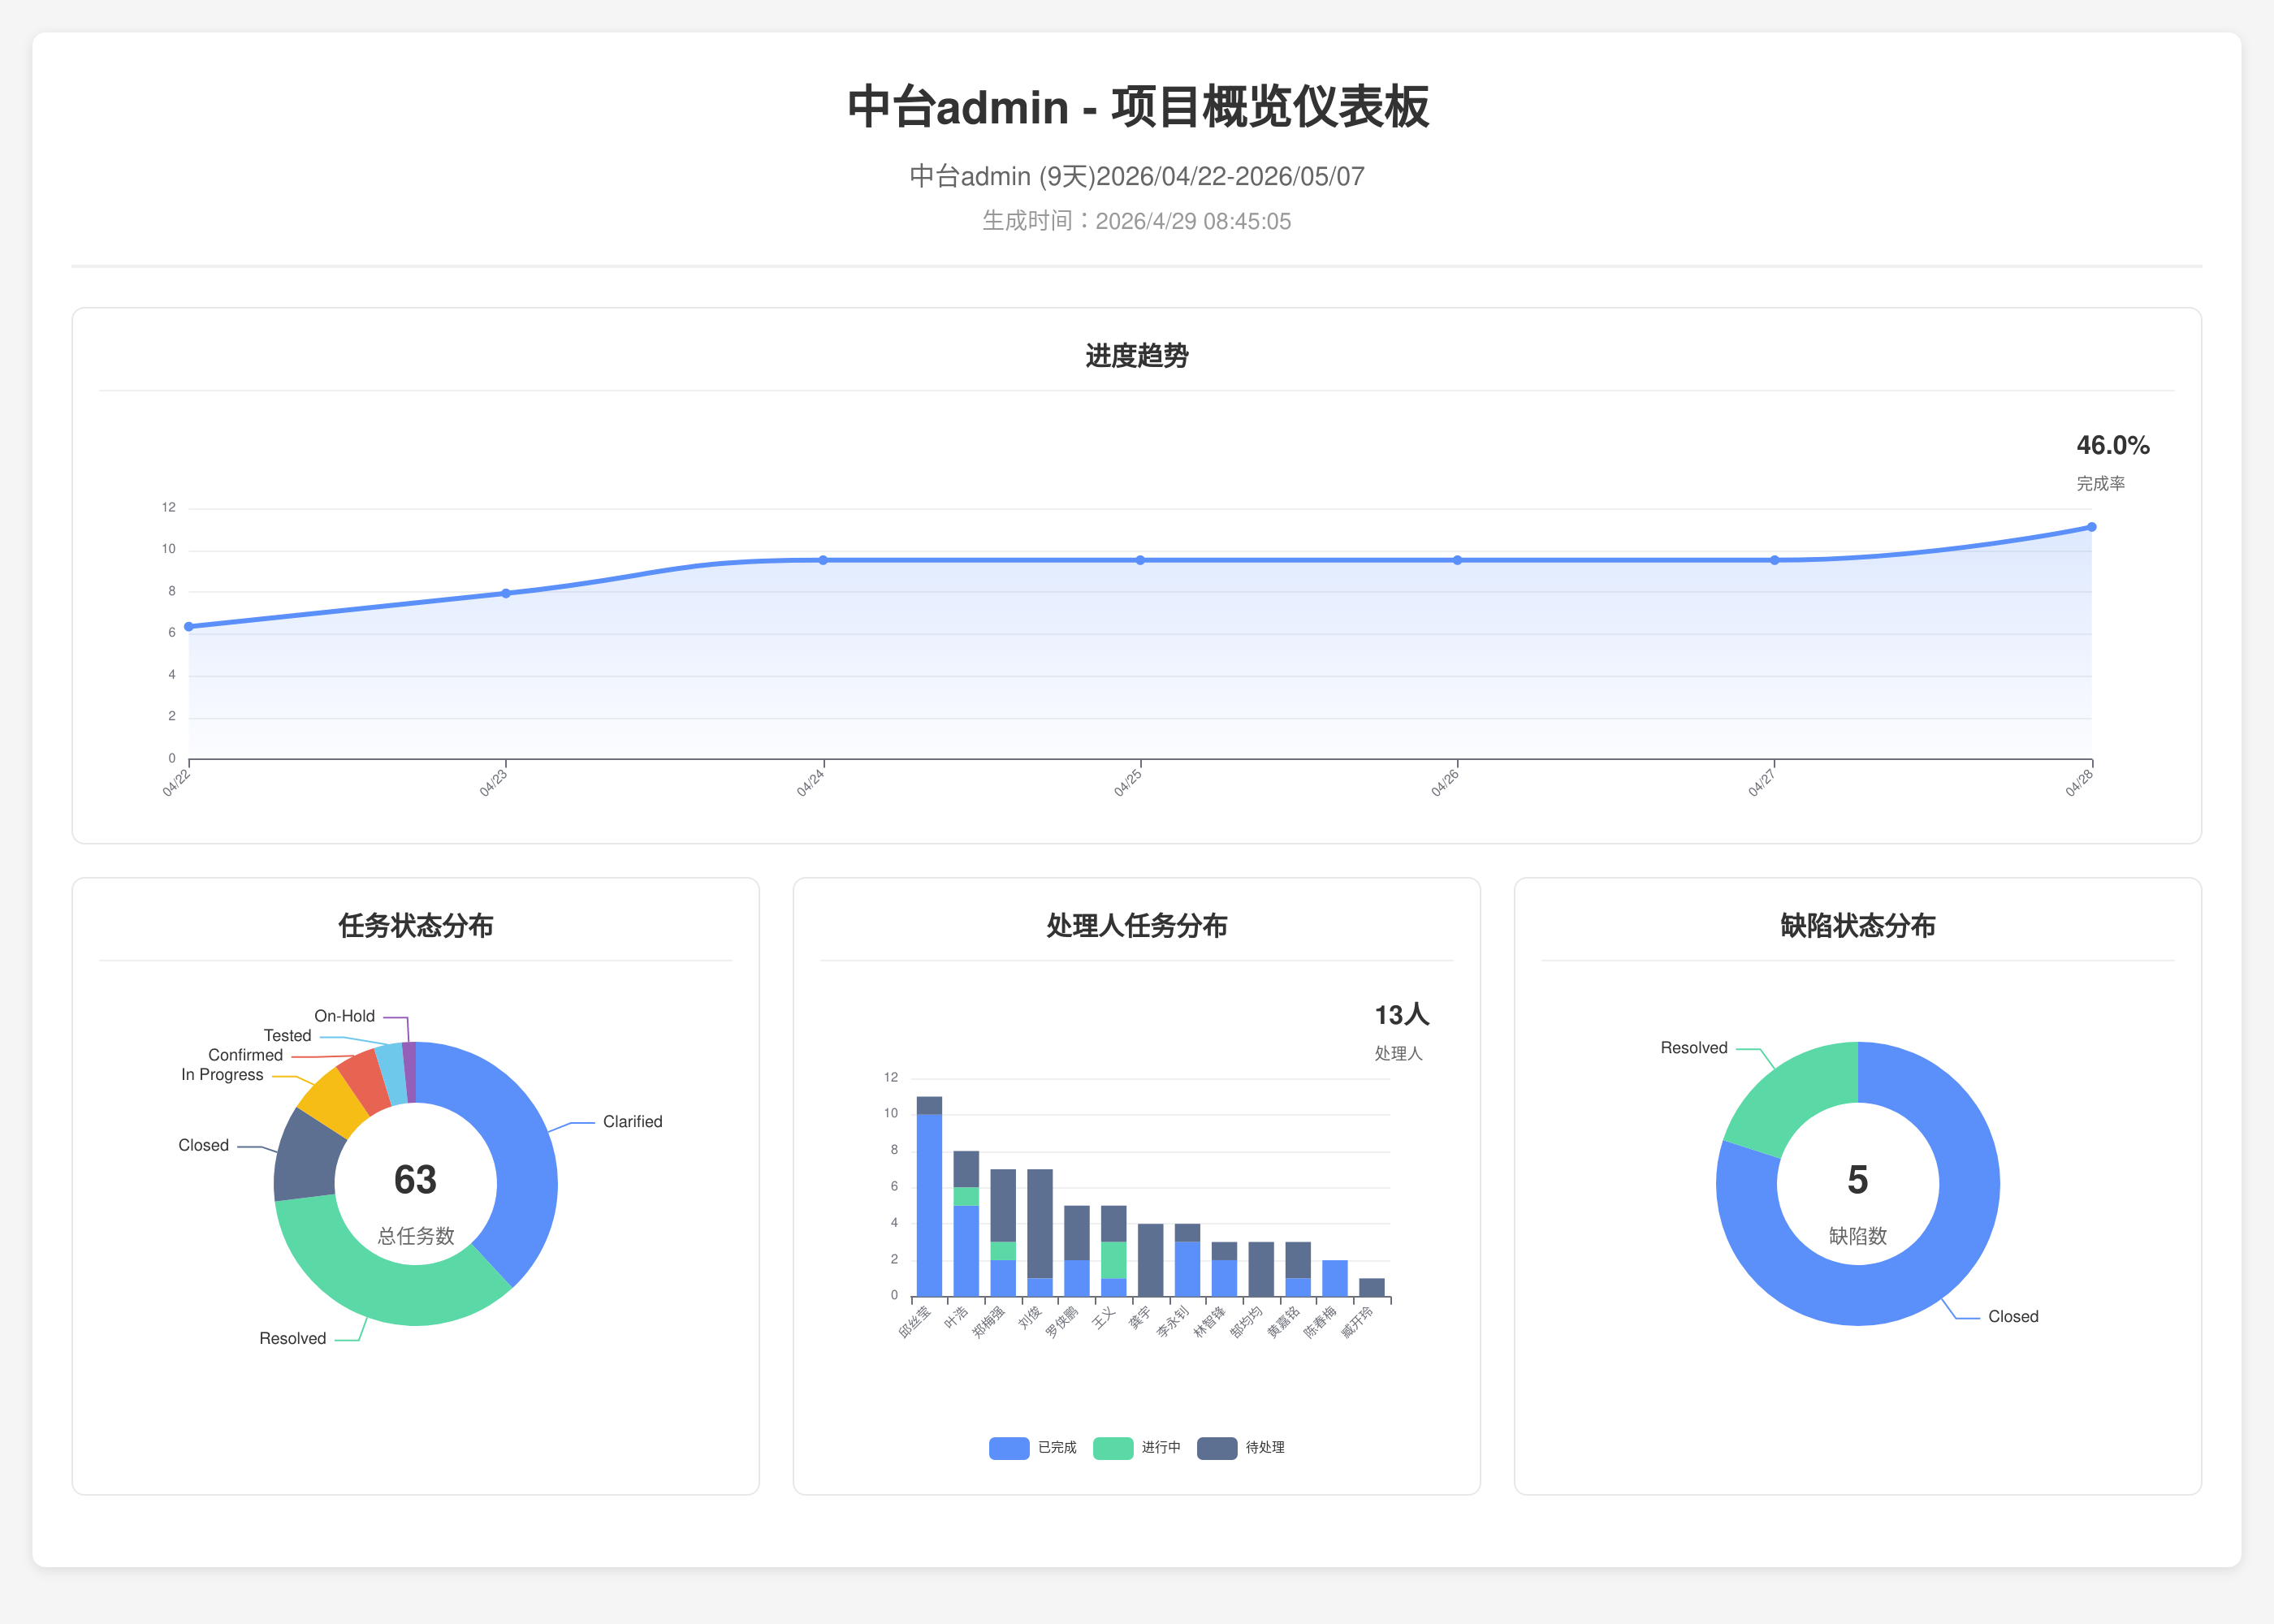Click the 04/28 data point on trend line
This screenshot has height=1624, width=2274.
tap(2091, 527)
